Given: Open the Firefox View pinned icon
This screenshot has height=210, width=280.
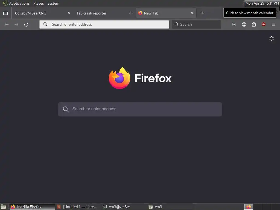Looking at the screenshot, I should (x=5, y=13).
